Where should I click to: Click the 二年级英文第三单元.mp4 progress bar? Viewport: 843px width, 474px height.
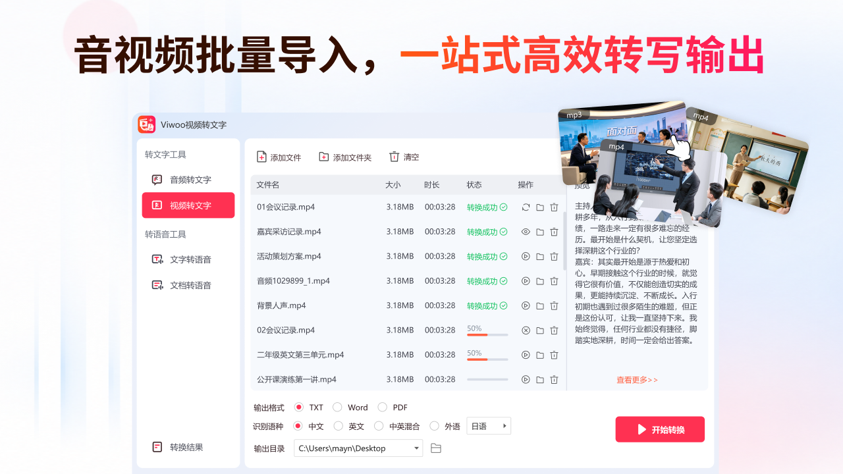tap(487, 359)
